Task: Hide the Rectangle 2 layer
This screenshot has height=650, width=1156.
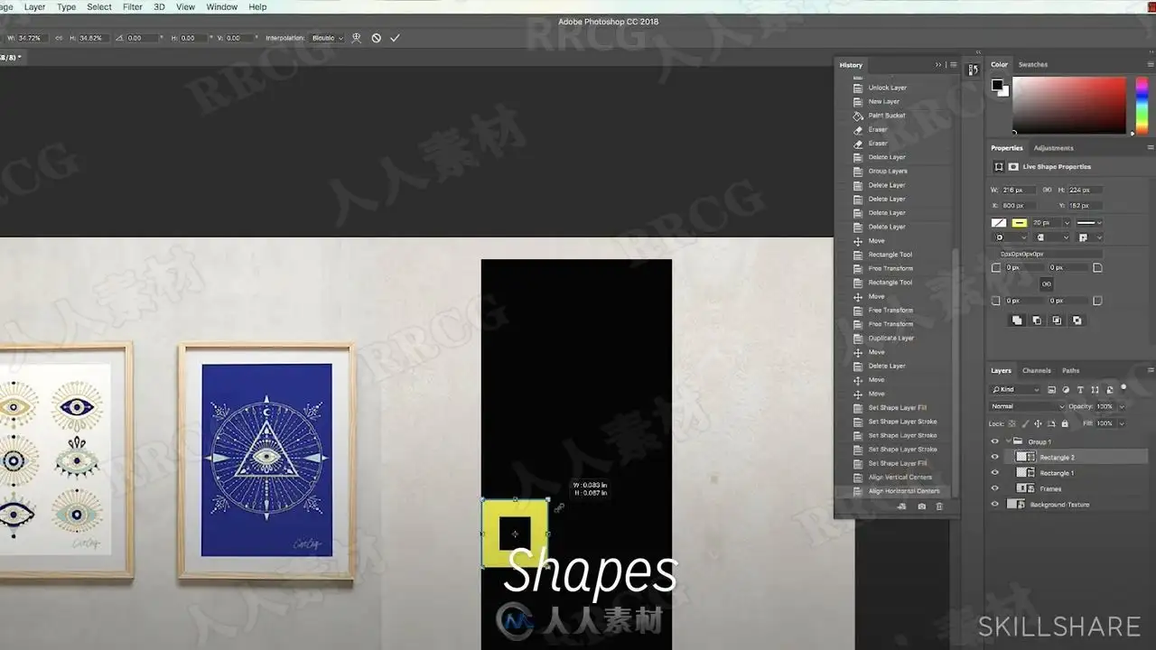Action: (x=995, y=458)
